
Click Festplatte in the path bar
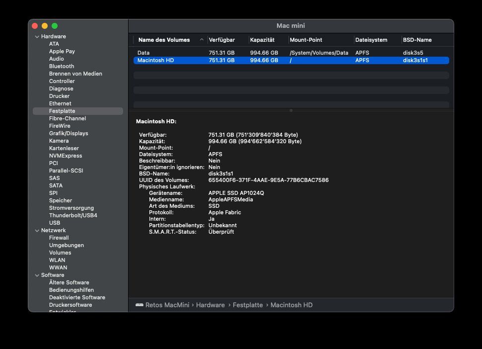(x=248, y=305)
